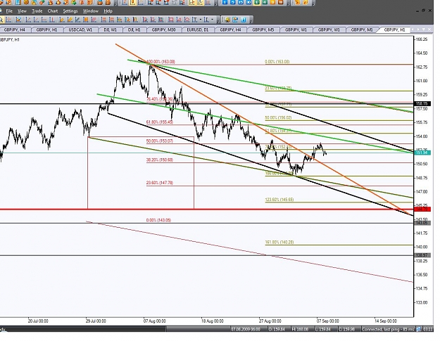Open the View menu
The height and width of the screenshot is (341, 440).
pyautogui.click(x=22, y=11)
